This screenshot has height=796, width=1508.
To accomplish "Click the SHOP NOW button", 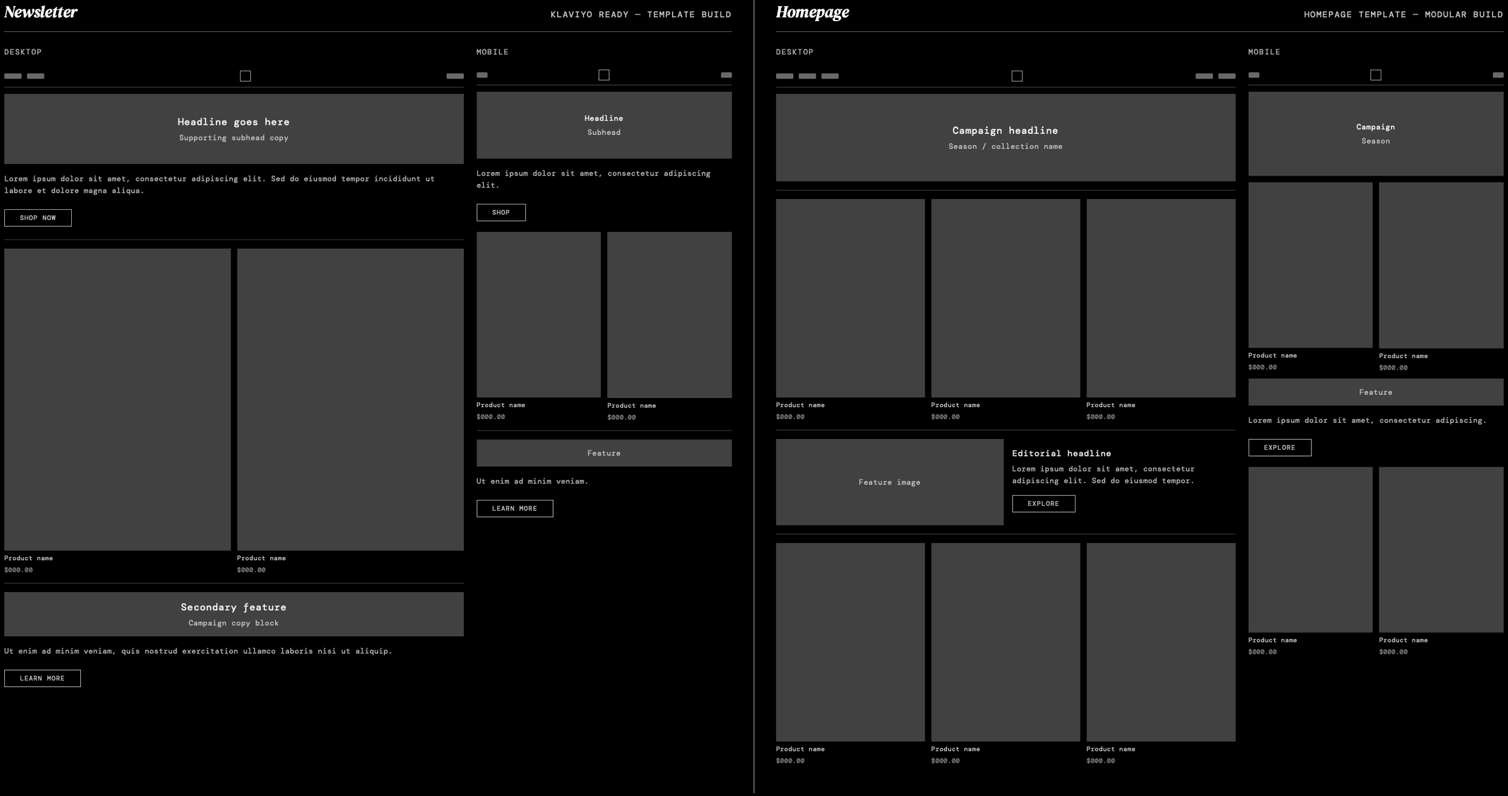I will [38, 218].
